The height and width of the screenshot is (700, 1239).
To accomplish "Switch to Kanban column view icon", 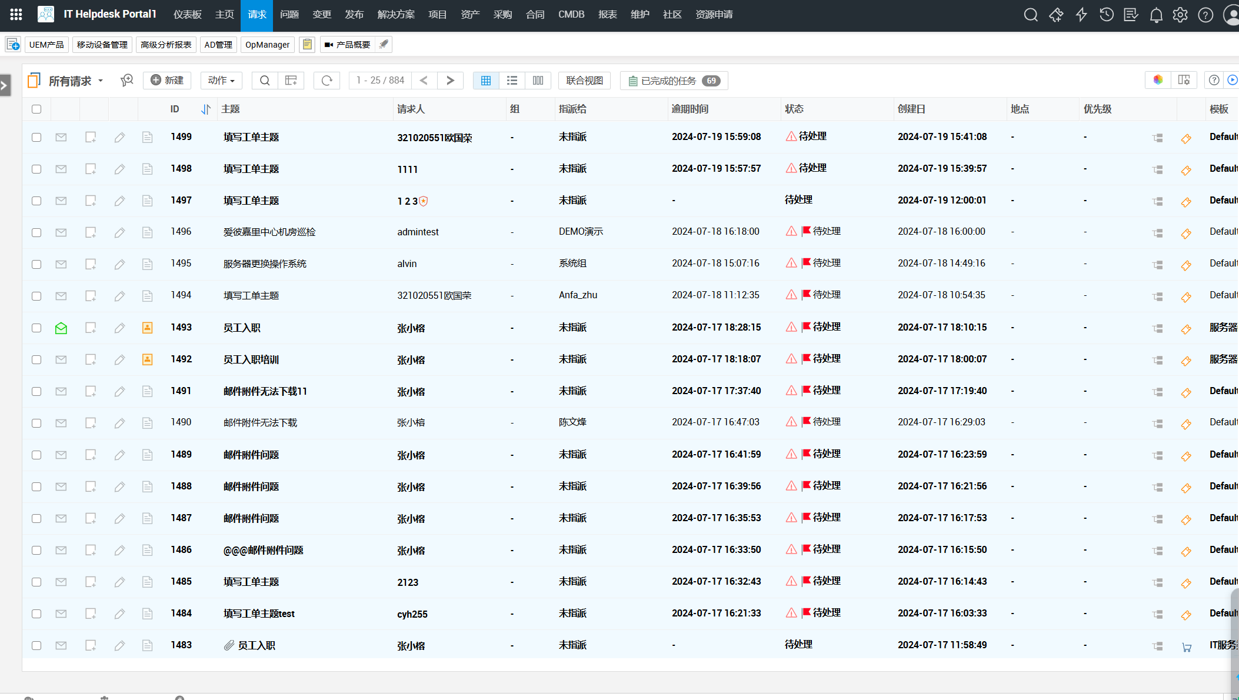I will coord(538,81).
